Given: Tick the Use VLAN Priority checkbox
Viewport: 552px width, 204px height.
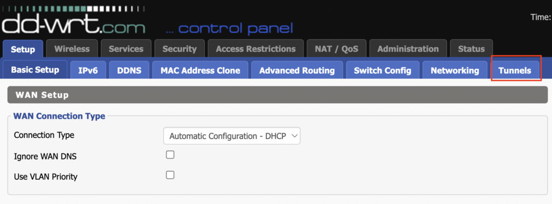Looking at the screenshot, I should (x=170, y=175).
